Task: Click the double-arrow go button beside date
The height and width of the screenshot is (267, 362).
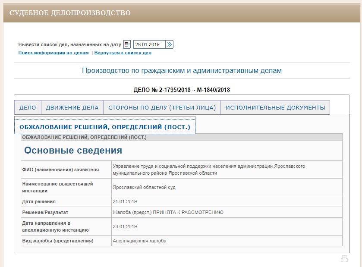Action: (x=170, y=44)
